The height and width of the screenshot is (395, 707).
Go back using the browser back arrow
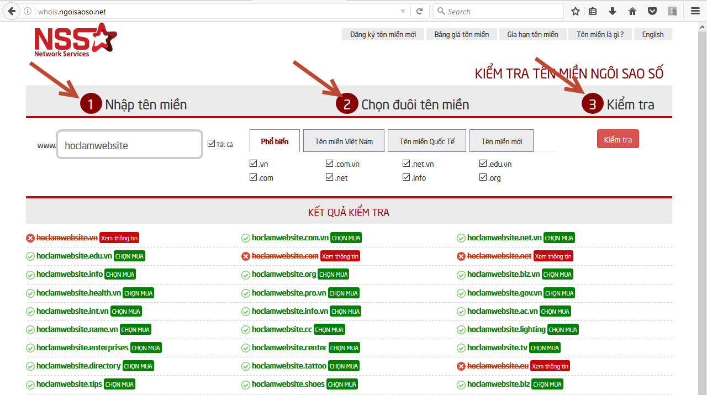[x=12, y=11]
